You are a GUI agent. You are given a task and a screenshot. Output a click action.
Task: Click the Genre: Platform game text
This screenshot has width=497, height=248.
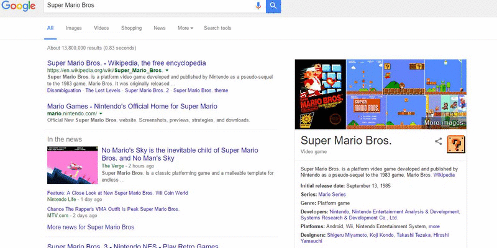[x=325, y=203]
